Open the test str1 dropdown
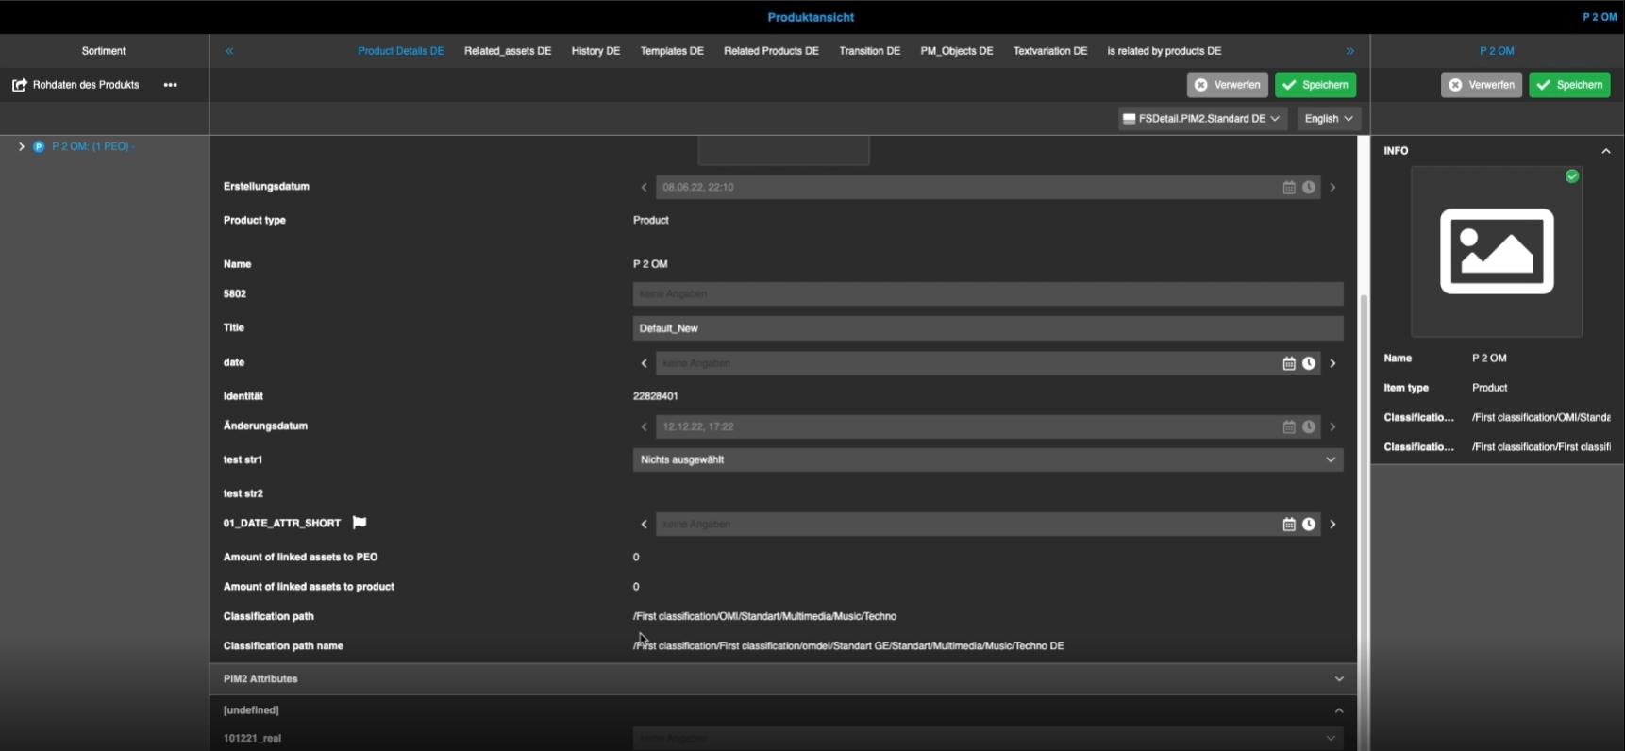1625x751 pixels. [x=987, y=459]
